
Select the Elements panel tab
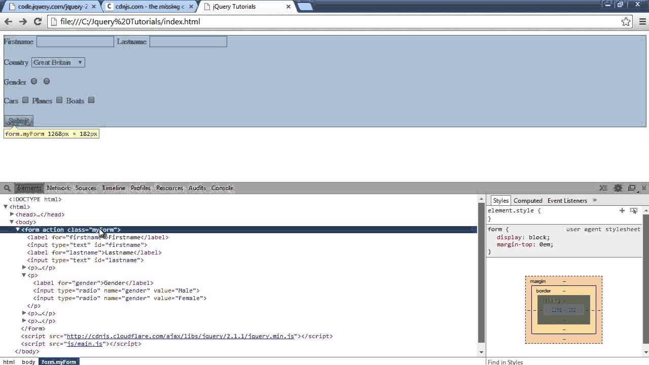[x=29, y=188]
